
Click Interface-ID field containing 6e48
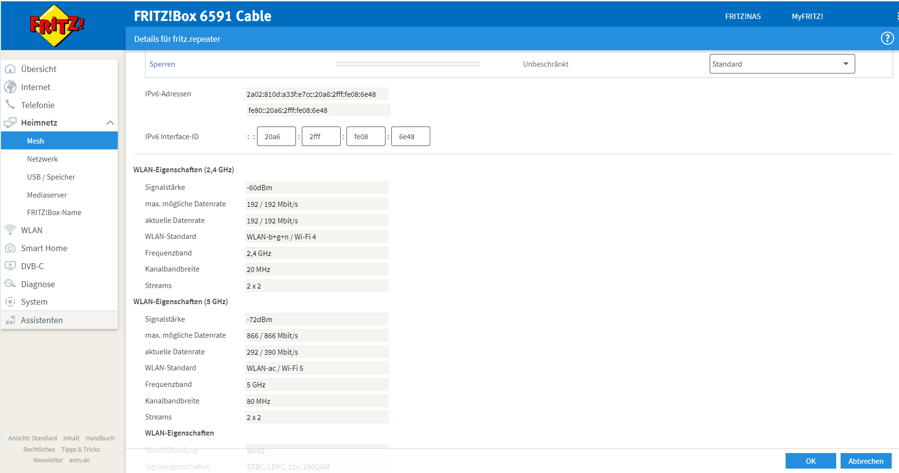tap(411, 136)
